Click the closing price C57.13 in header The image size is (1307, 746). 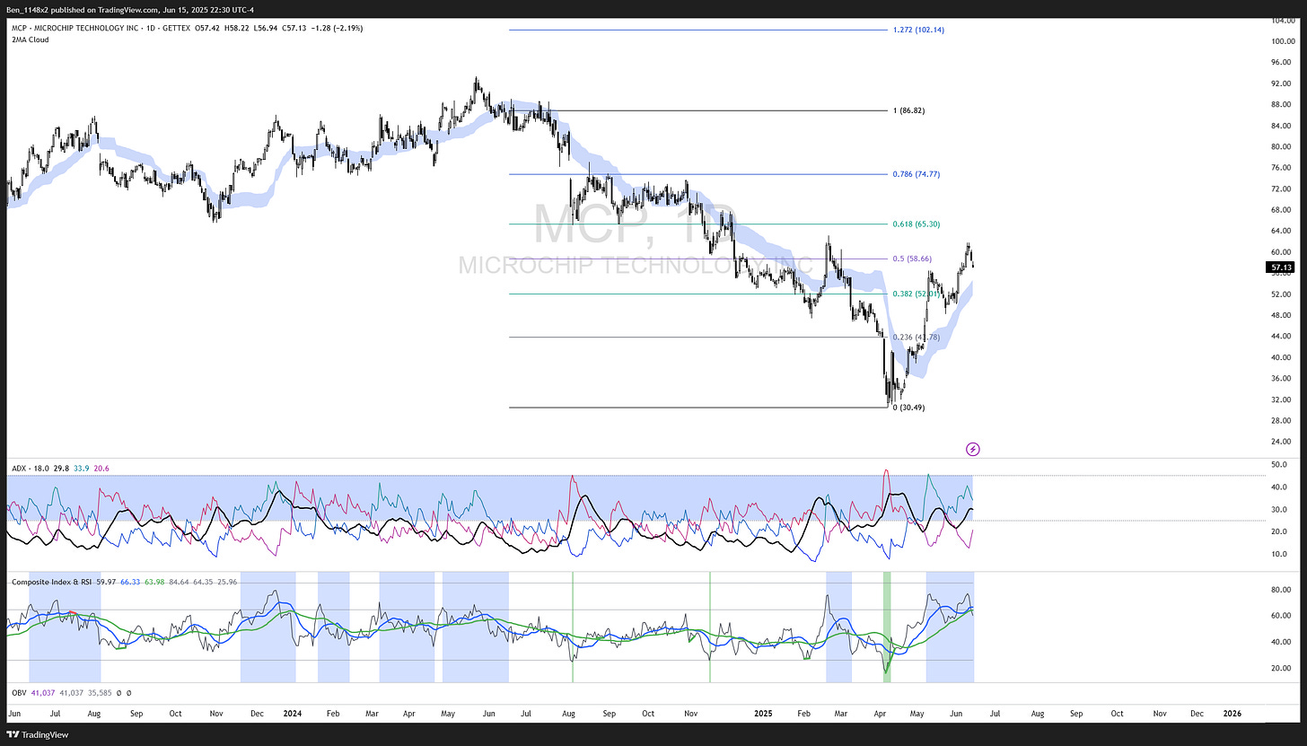pyautogui.click(x=297, y=29)
